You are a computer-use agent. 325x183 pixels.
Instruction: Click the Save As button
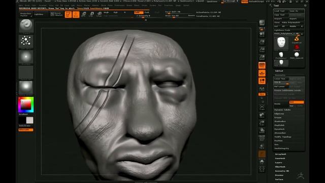click(297, 11)
